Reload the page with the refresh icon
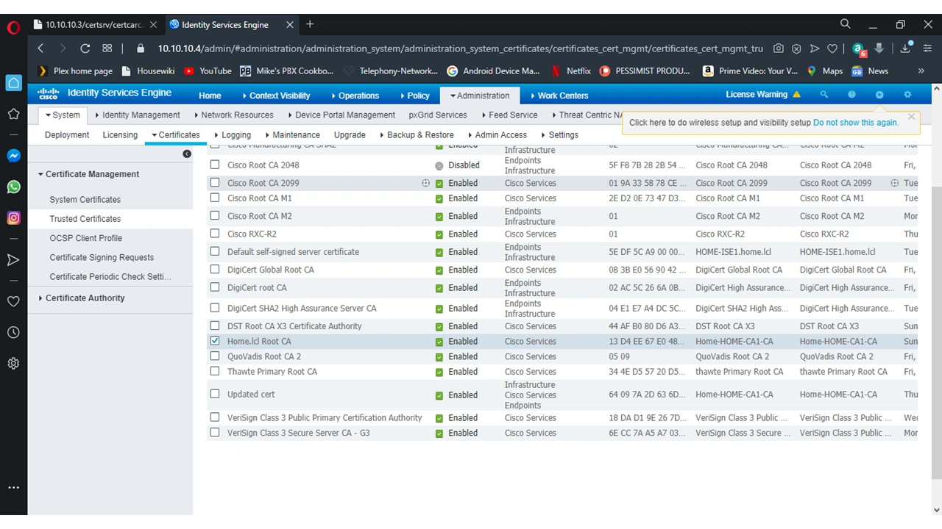Screen dimensions: 942x529 [85, 48]
